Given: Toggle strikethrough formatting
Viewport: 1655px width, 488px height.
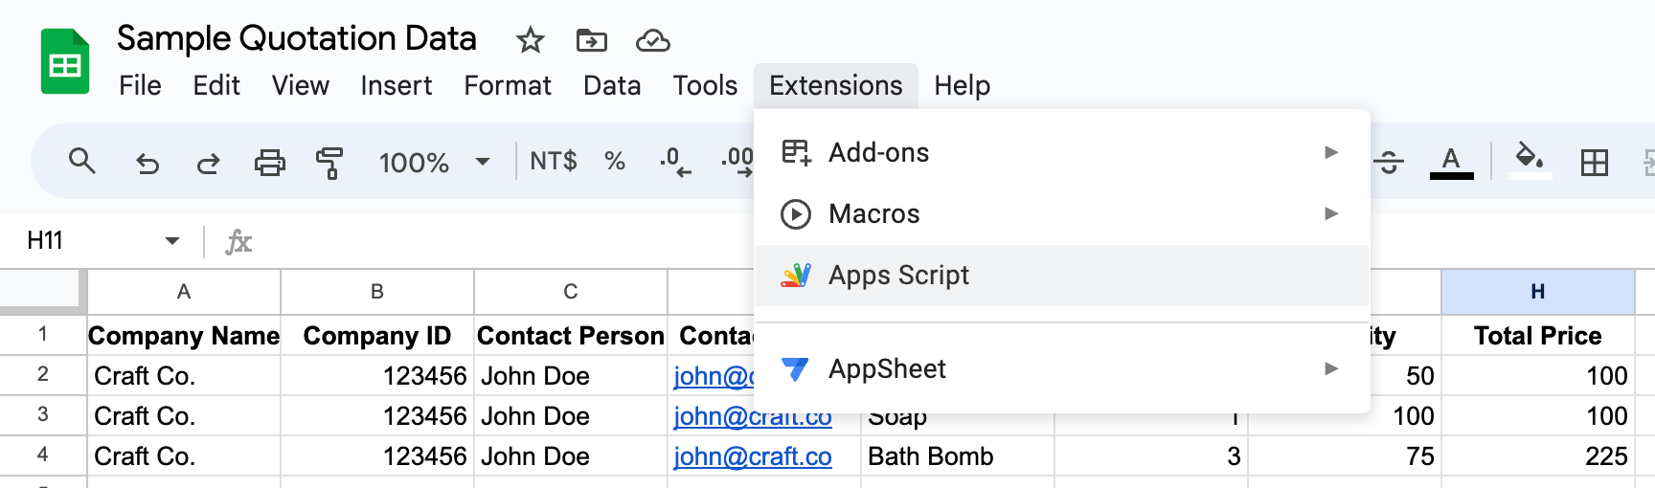Looking at the screenshot, I should [x=1390, y=163].
